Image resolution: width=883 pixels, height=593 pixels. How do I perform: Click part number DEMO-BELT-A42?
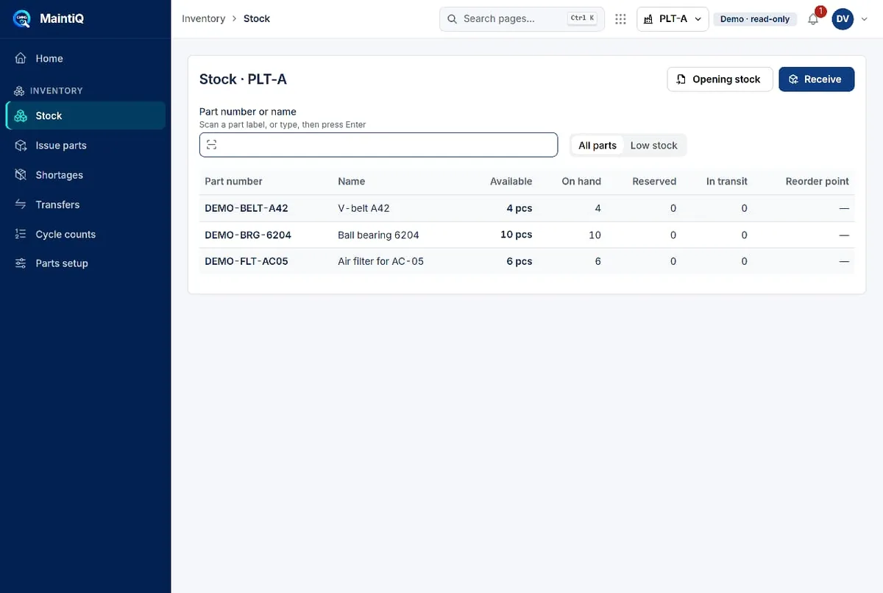pyautogui.click(x=247, y=208)
